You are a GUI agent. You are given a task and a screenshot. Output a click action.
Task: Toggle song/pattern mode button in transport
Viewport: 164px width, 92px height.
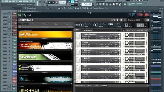point(46,2)
